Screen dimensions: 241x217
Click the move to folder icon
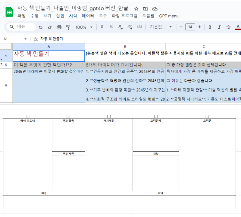click(x=146, y=9)
